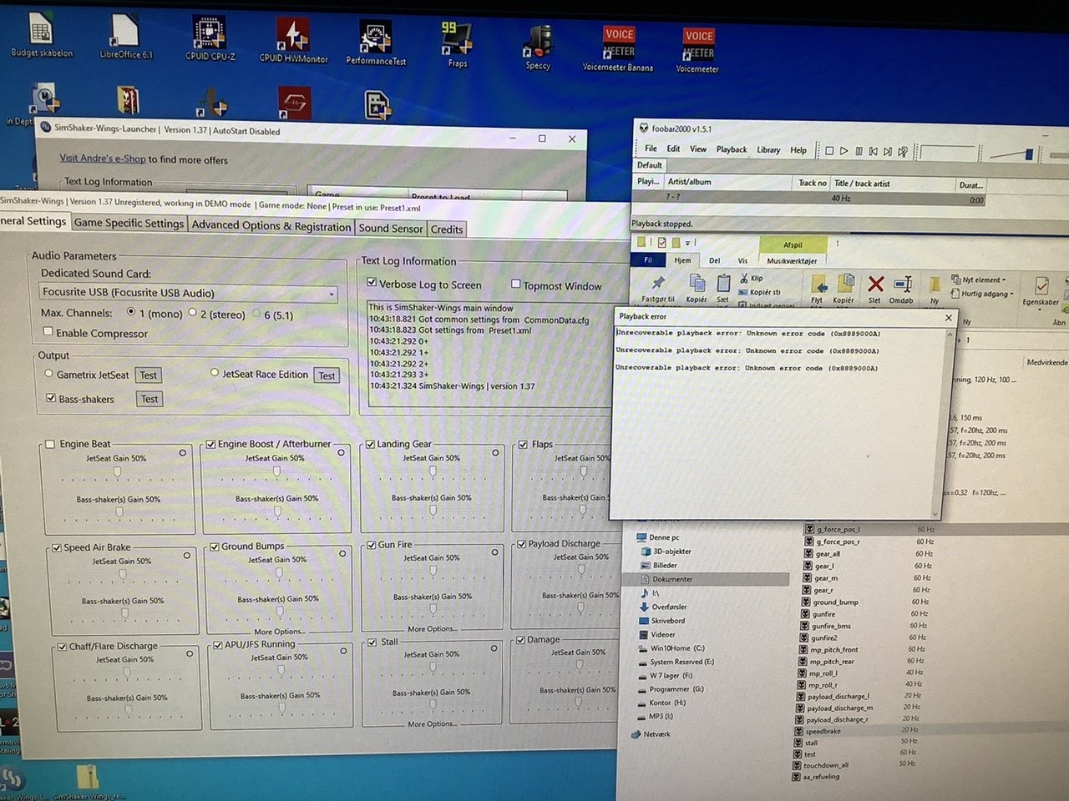Toggle the Verbose Log to Screen checkbox
1069x801 pixels.
click(372, 283)
